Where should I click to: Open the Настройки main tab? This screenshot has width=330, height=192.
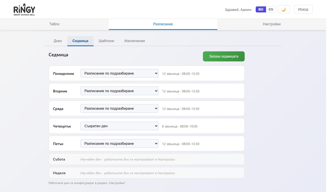272,24
